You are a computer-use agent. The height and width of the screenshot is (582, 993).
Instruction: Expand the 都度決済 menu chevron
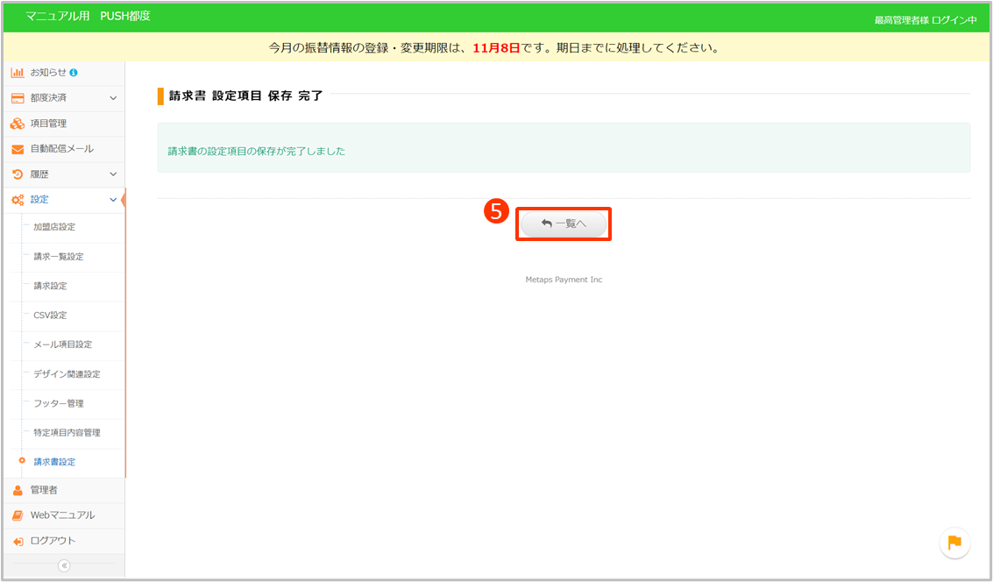[113, 98]
